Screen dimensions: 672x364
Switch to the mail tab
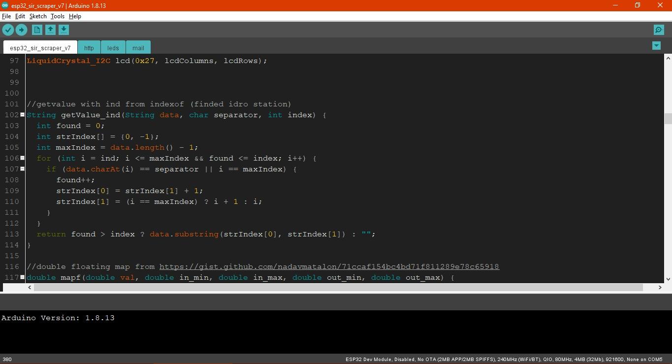click(x=138, y=48)
